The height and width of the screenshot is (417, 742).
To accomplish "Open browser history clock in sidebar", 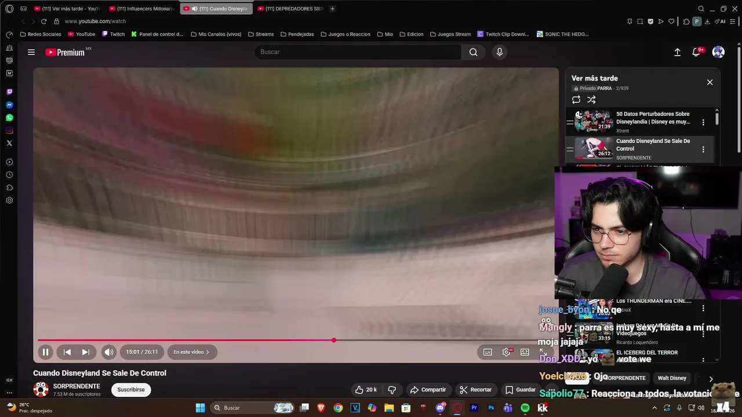I will pyautogui.click(x=9, y=175).
